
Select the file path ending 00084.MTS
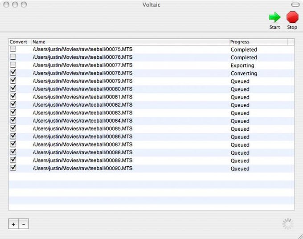(x=82, y=121)
